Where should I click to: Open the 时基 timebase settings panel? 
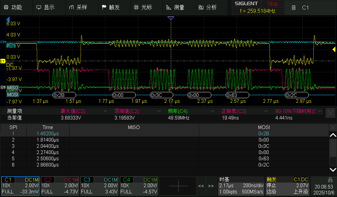tap(241, 186)
